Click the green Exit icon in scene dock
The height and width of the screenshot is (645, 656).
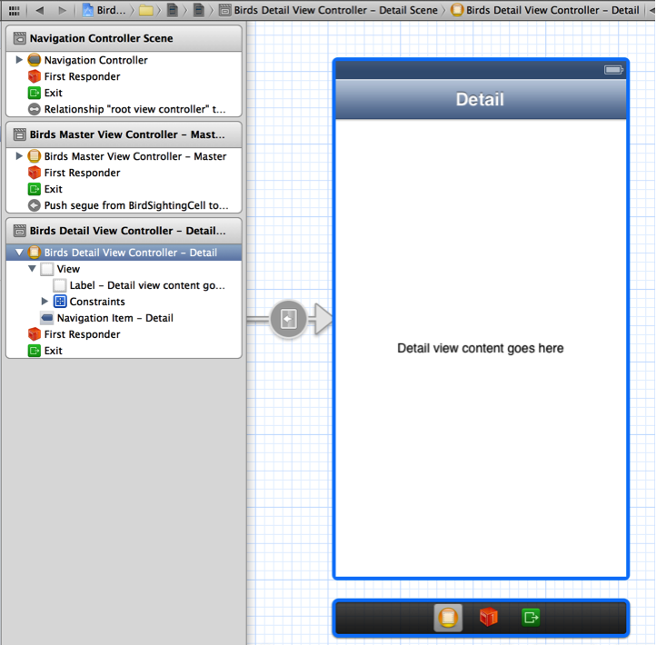pyautogui.click(x=531, y=618)
